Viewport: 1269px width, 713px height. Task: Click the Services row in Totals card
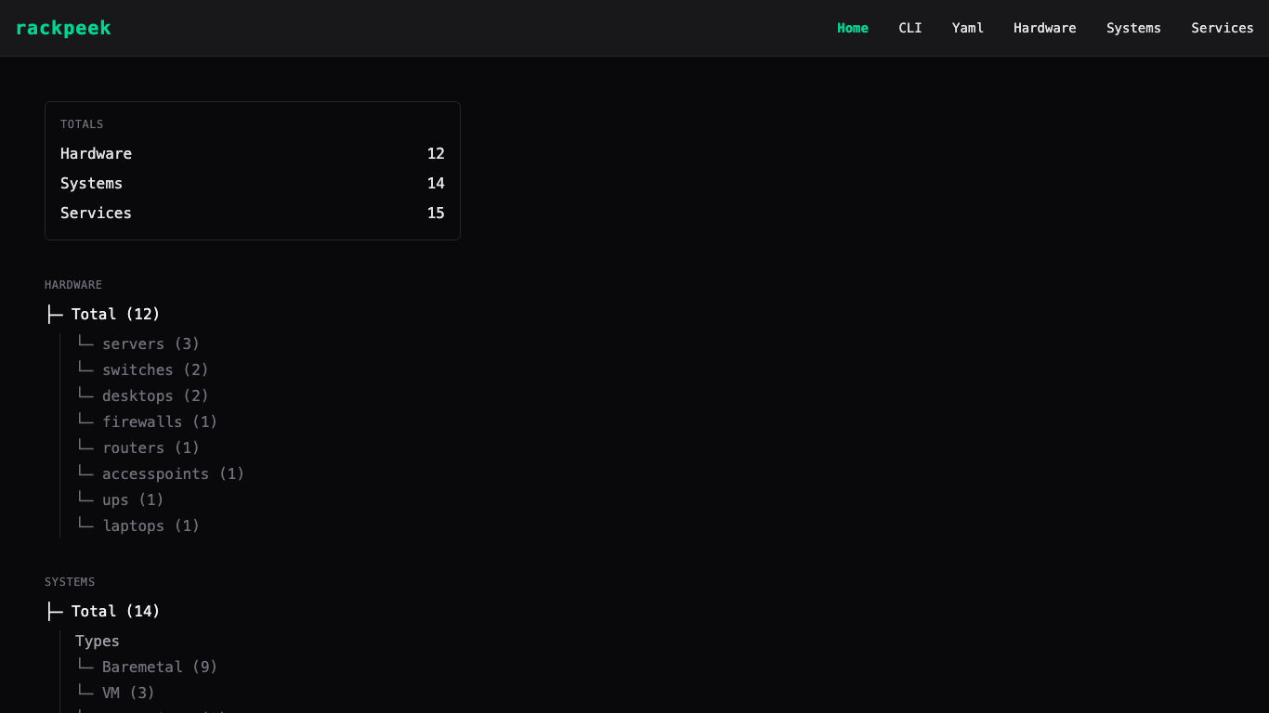tap(252, 214)
